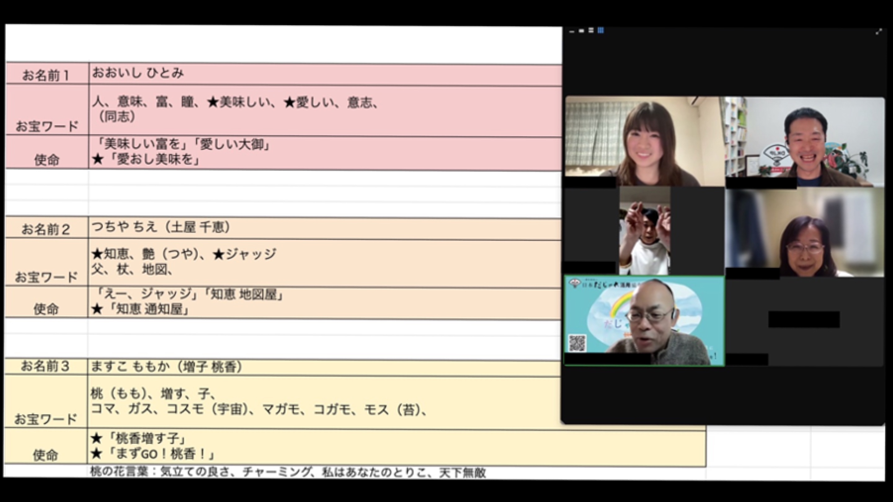The width and height of the screenshot is (893, 502).
Task: Select video of woman with long brown hair
Action: 644,142
